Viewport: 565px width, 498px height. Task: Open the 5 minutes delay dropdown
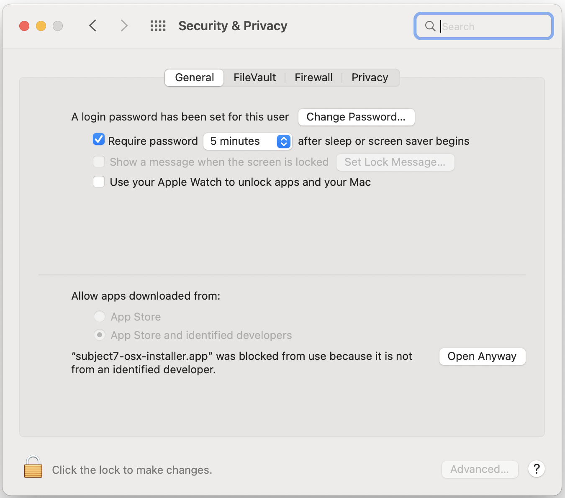tap(247, 141)
